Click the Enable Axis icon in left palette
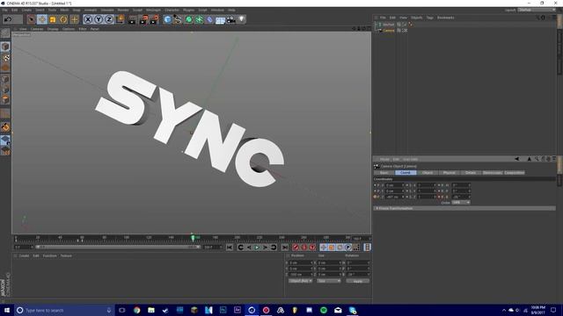Screen dimensions: 563x316 pos(5,113)
